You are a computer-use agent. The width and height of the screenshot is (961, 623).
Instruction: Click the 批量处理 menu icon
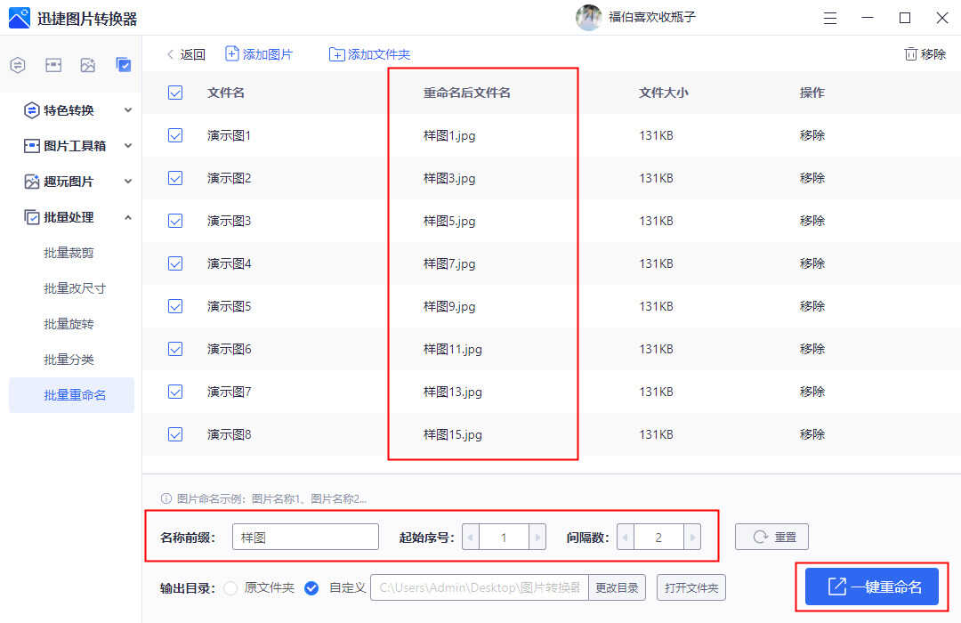coord(31,217)
